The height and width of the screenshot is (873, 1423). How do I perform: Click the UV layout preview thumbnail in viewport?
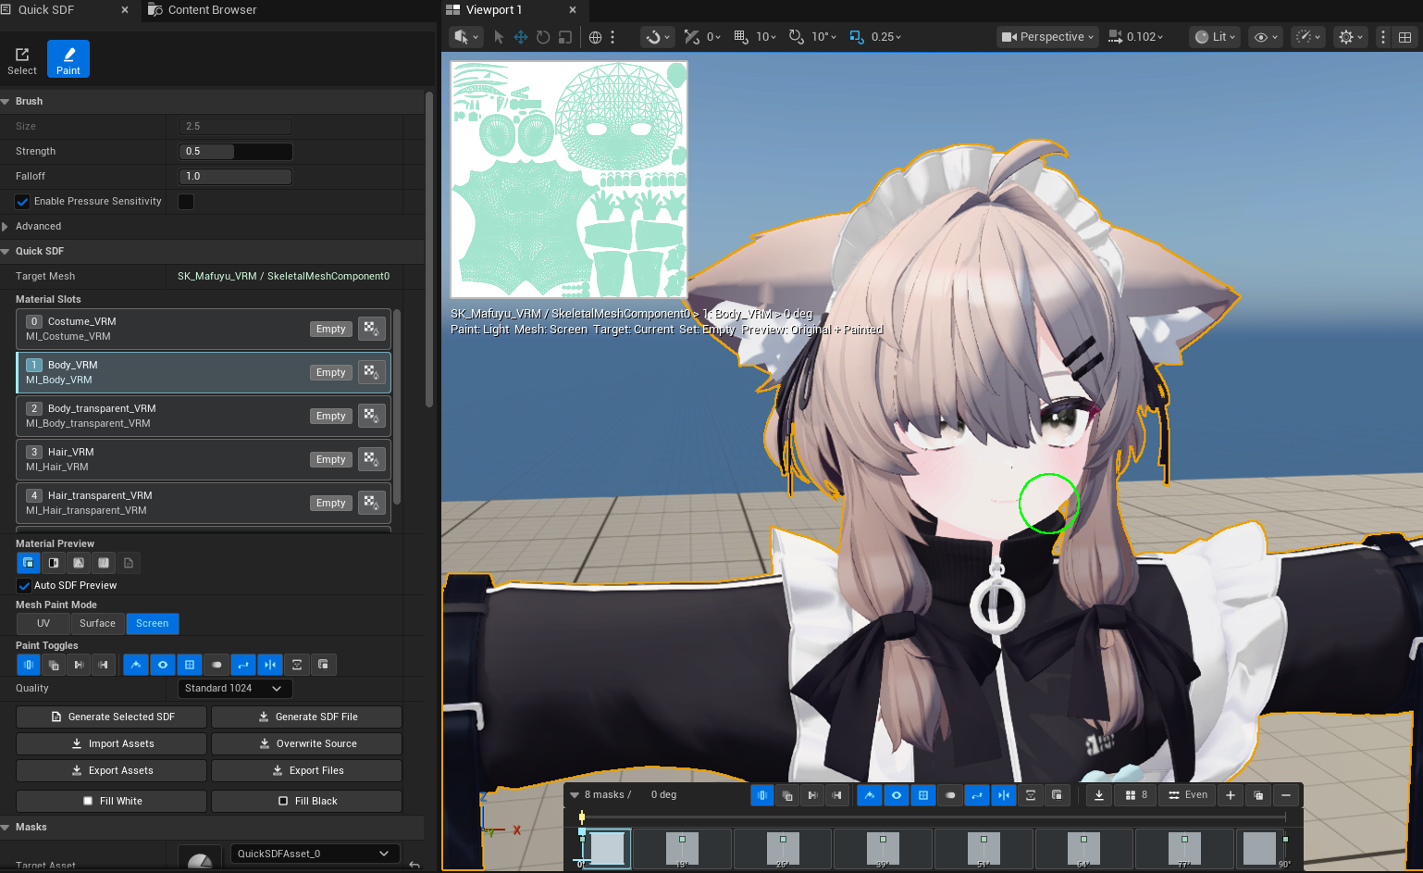[x=569, y=180]
